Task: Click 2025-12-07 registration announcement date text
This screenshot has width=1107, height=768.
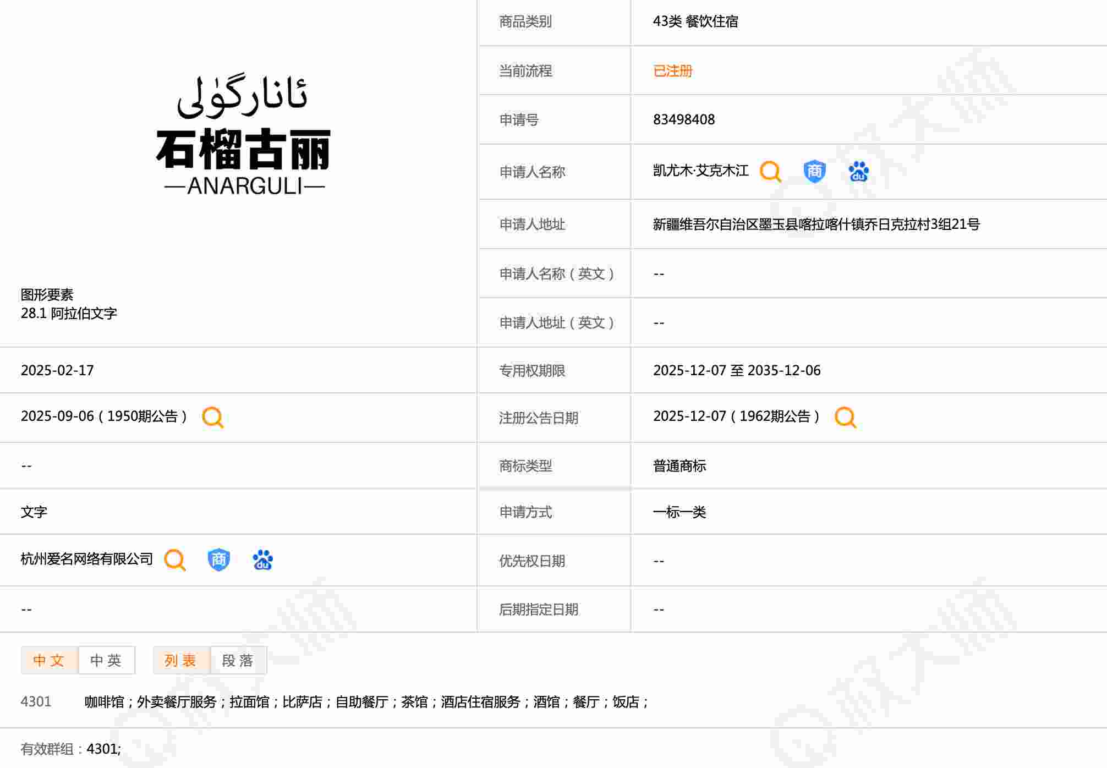Action: 689,416
